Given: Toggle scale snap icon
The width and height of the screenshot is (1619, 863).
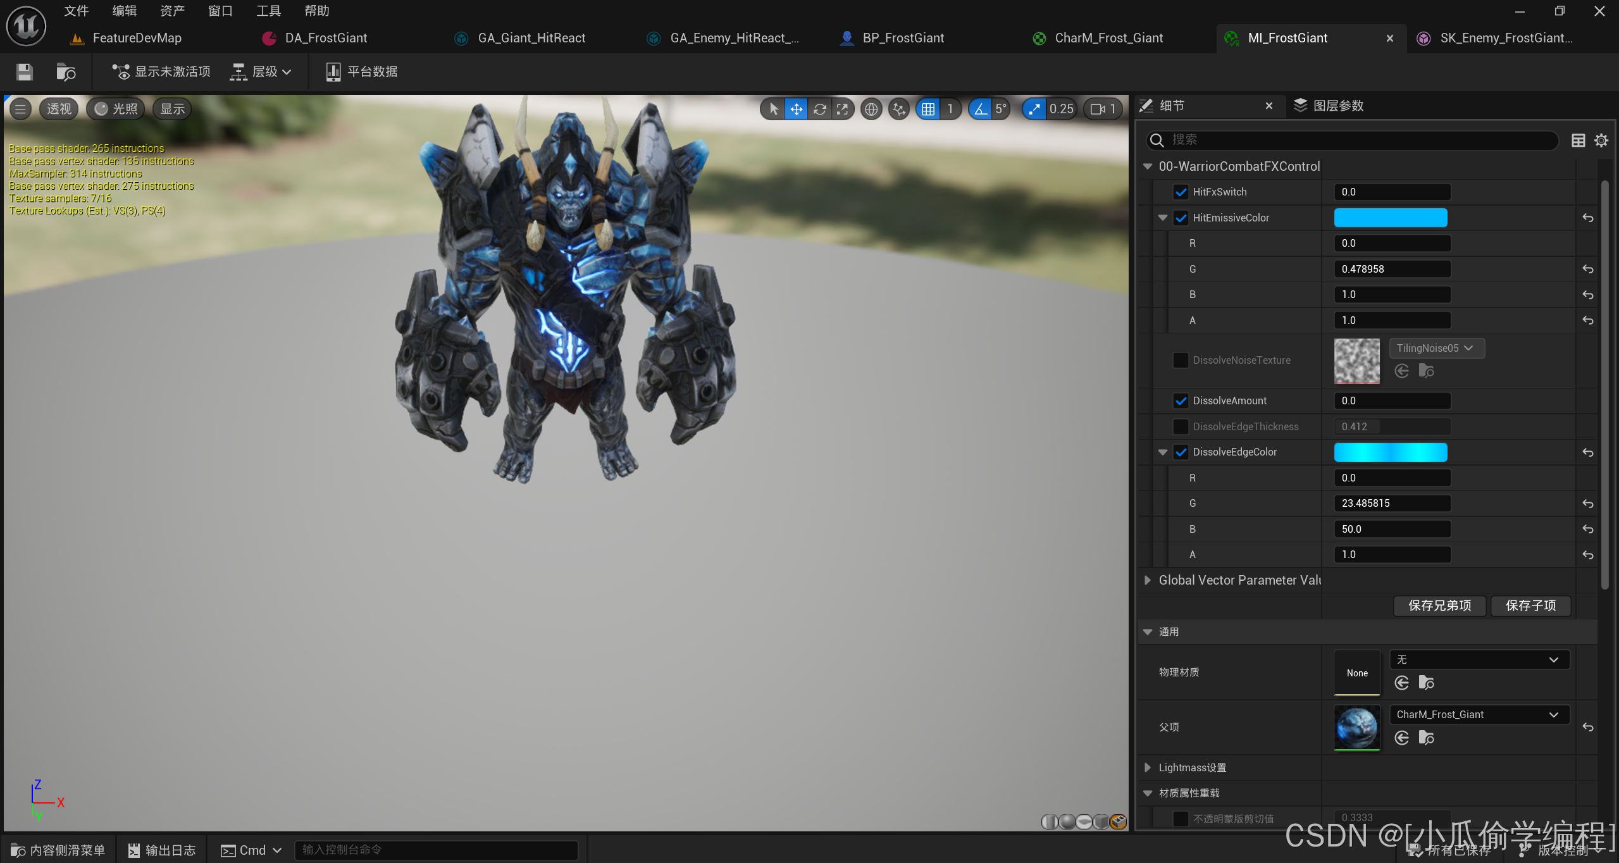Looking at the screenshot, I should point(1034,109).
